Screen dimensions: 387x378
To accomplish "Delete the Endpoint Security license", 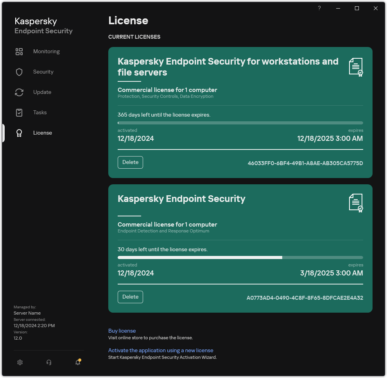I will point(130,297).
